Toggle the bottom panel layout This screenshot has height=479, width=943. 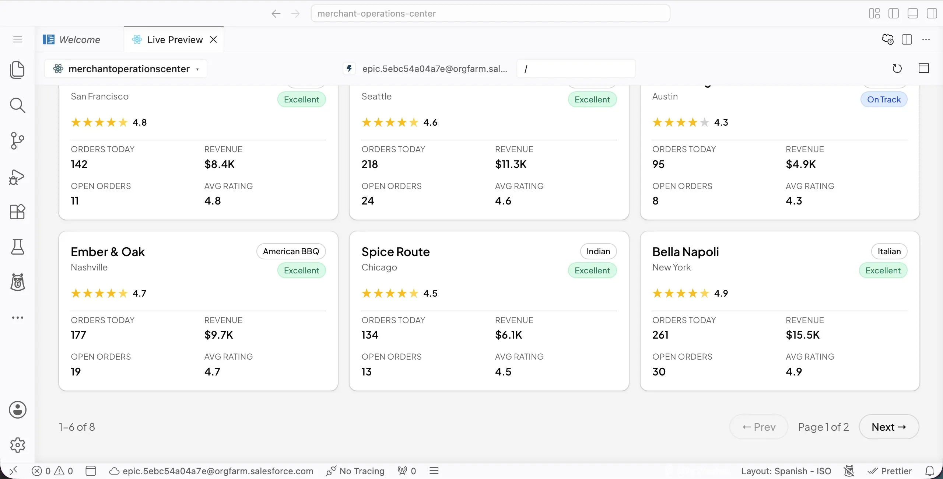click(913, 14)
